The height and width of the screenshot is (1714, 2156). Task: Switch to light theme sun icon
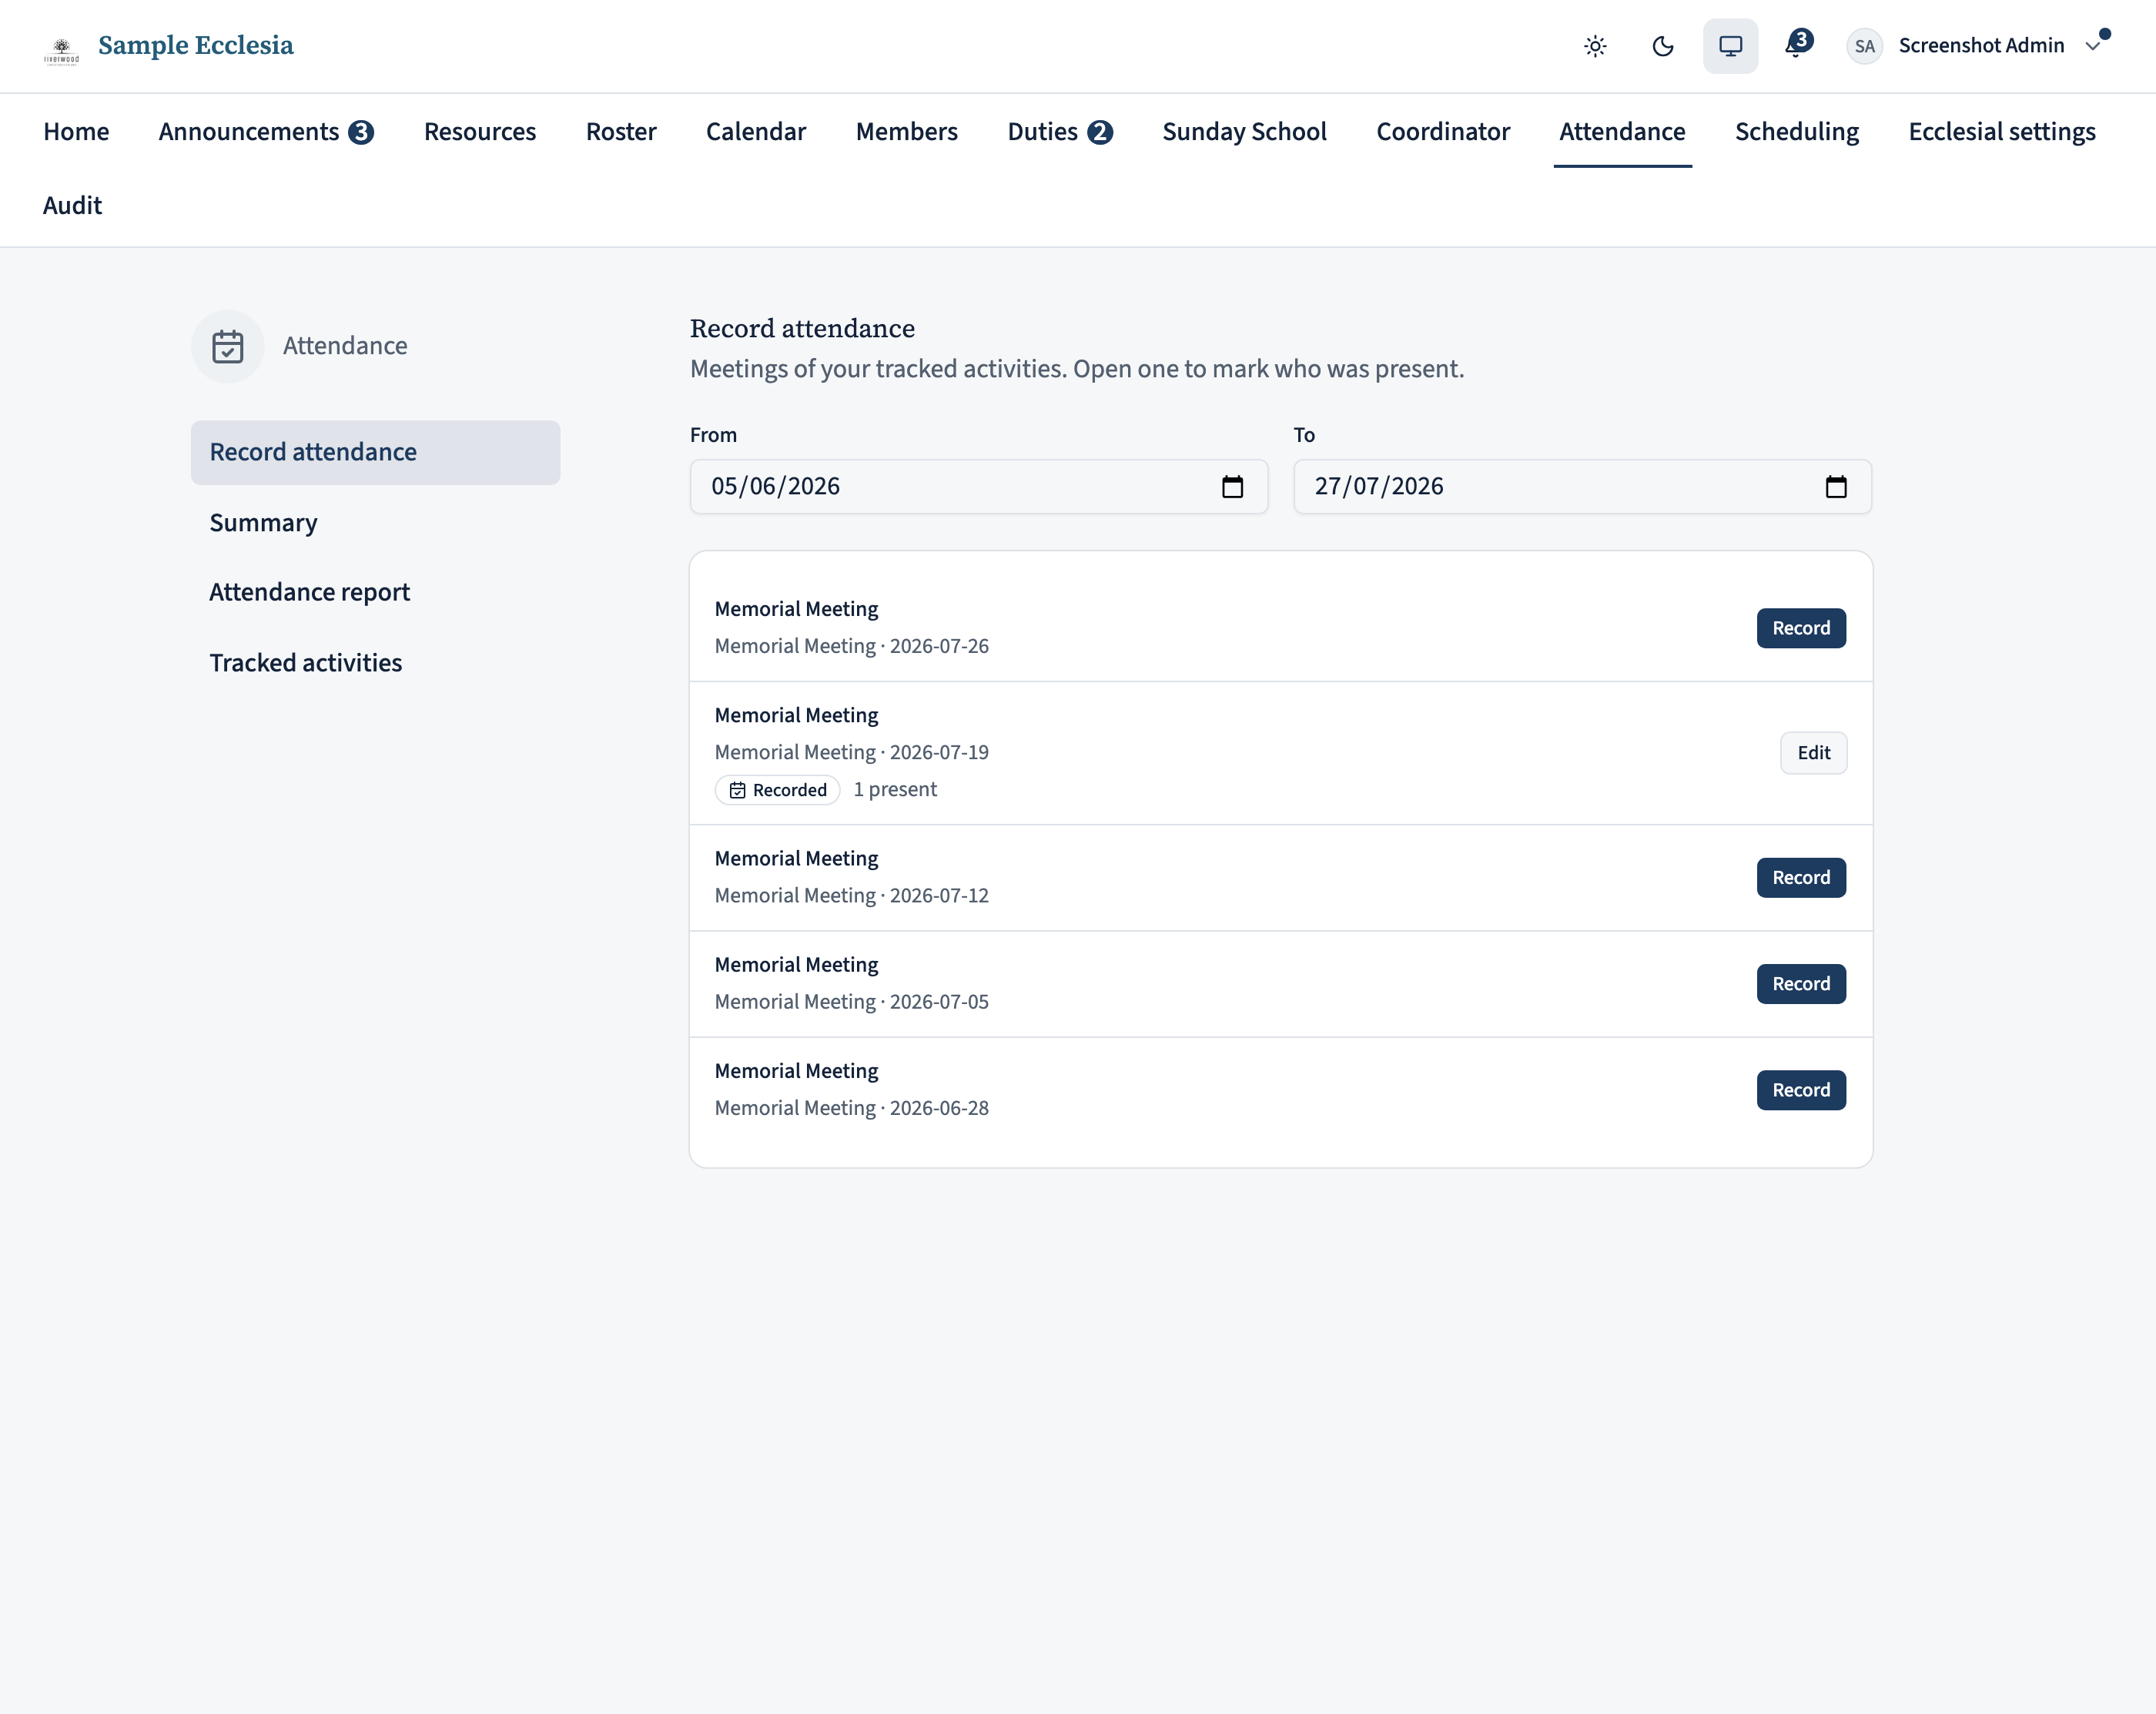coord(1595,46)
